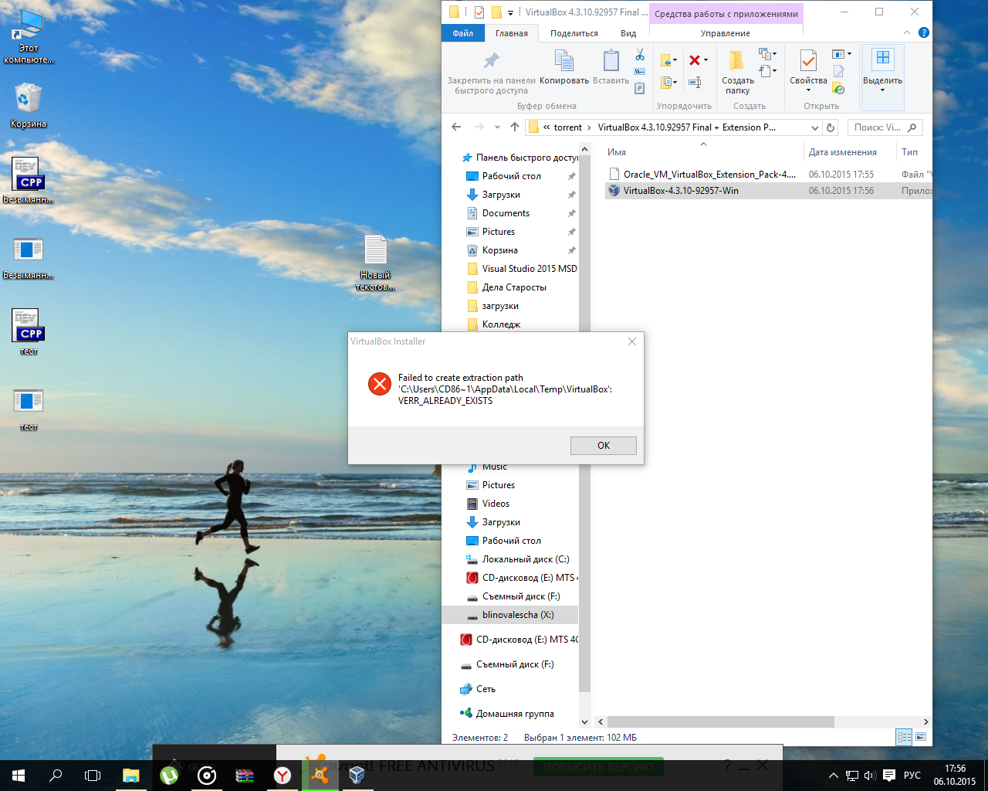Open the Quick Access Toolbar customize dropdown
Image resolution: width=988 pixels, height=791 pixels.
(510, 12)
